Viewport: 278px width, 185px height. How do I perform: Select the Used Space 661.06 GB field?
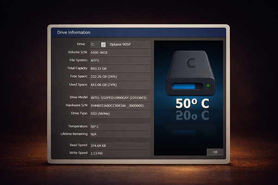coord(120,85)
